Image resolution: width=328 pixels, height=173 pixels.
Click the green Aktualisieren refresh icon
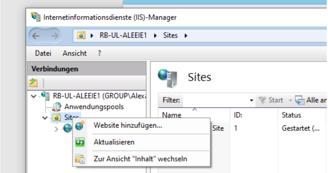click(x=80, y=142)
